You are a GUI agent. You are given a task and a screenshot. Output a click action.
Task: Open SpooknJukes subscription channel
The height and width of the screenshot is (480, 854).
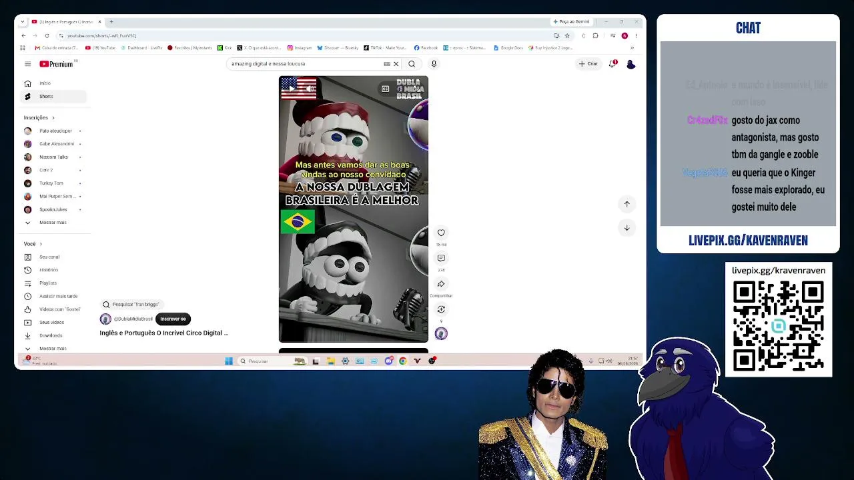coord(53,209)
